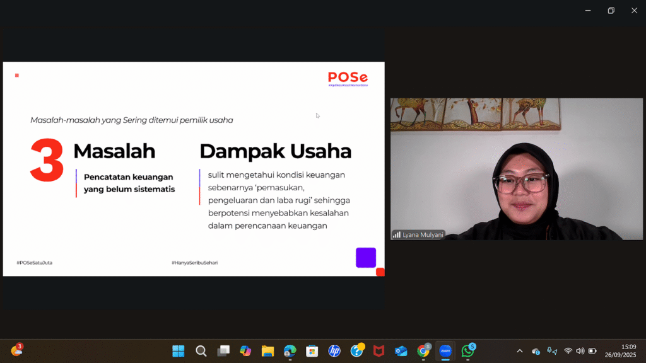Launch Google Chrome from the taskbar
The width and height of the screenshot is (646, 363).
point(423,351)
